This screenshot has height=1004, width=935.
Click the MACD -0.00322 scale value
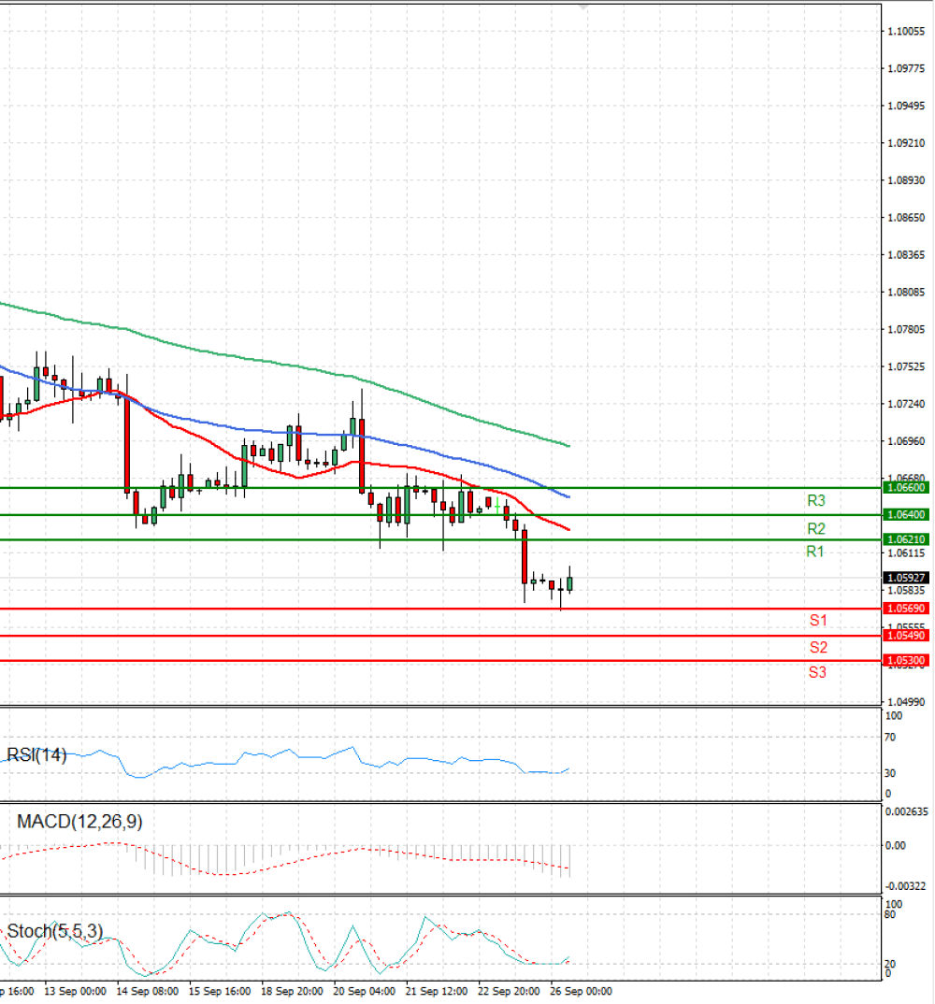click(x=905, y=887)
